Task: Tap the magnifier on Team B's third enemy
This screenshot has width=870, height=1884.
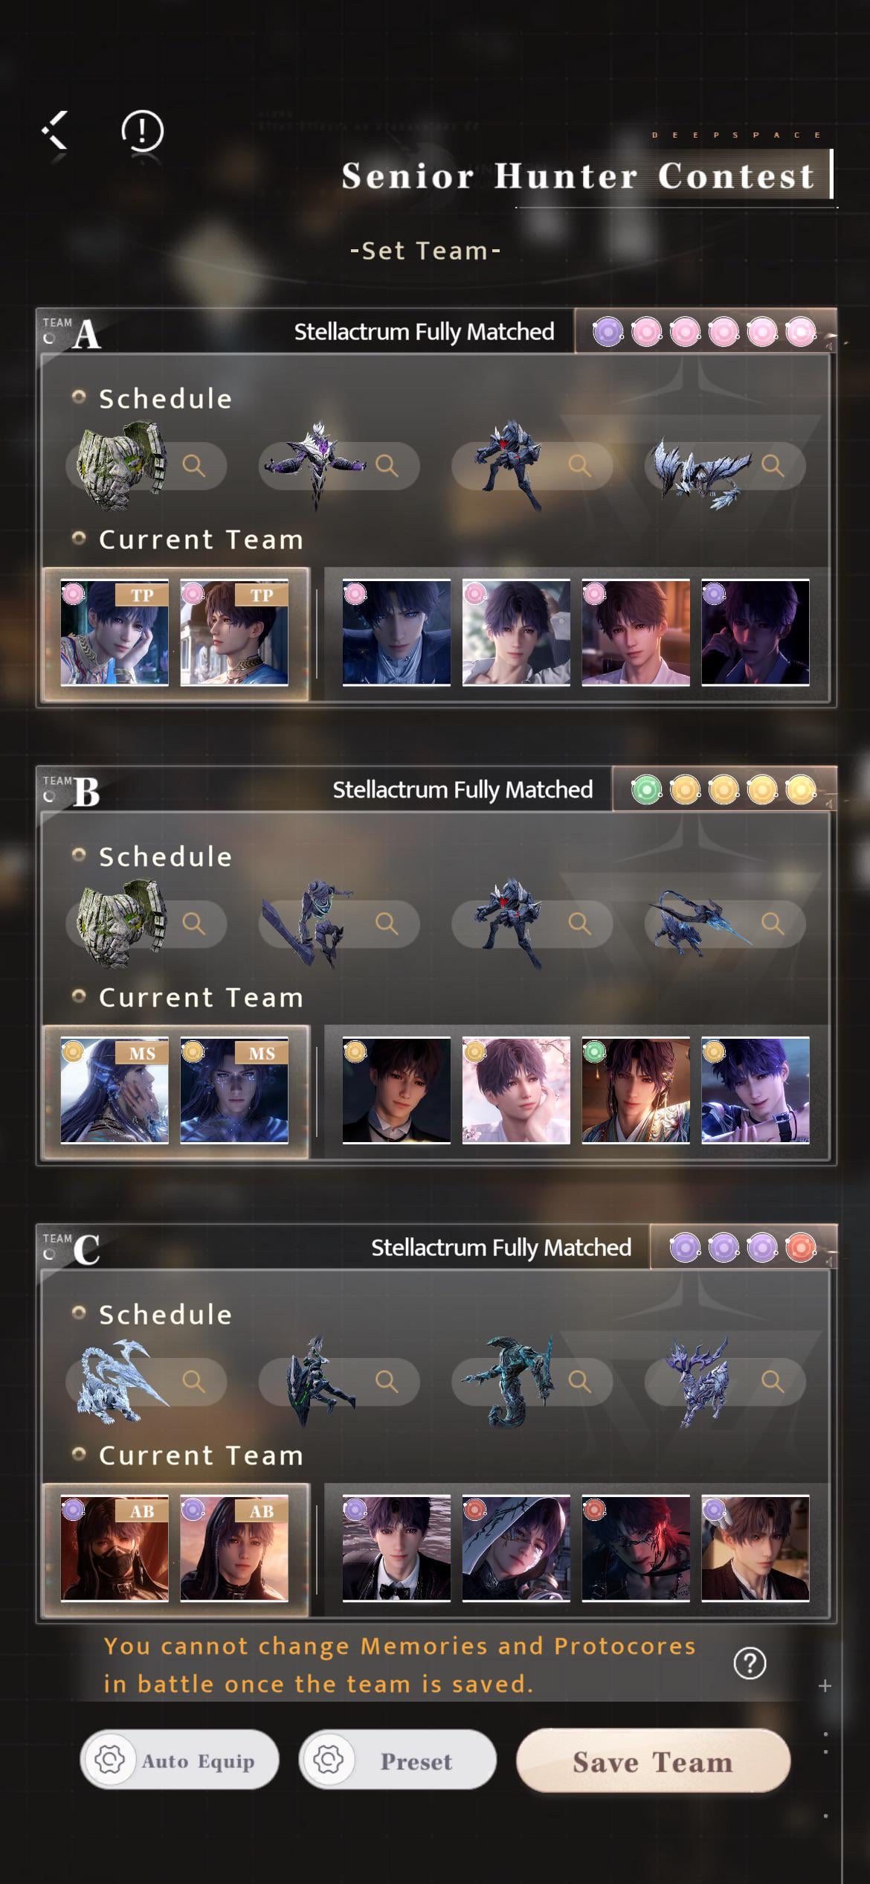Action: [x=580, y=923]
